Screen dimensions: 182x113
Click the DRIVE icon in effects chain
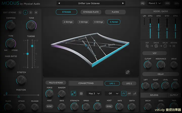click(x=156, y=46)
